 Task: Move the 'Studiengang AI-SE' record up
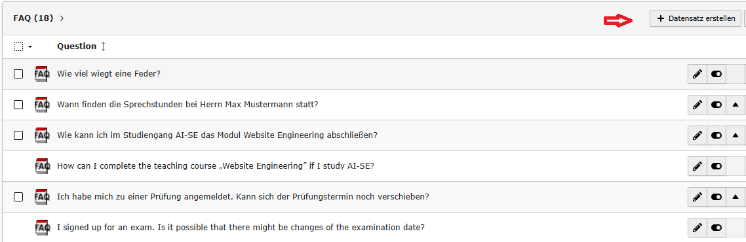coord(736,135)
